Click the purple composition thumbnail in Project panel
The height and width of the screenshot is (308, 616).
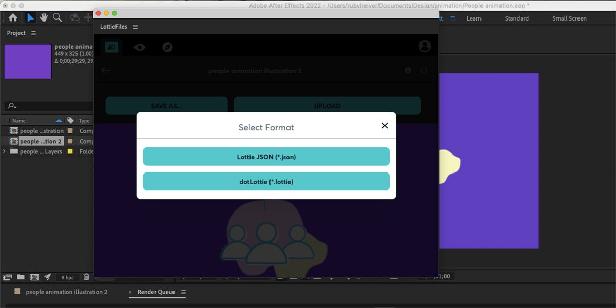28,61
